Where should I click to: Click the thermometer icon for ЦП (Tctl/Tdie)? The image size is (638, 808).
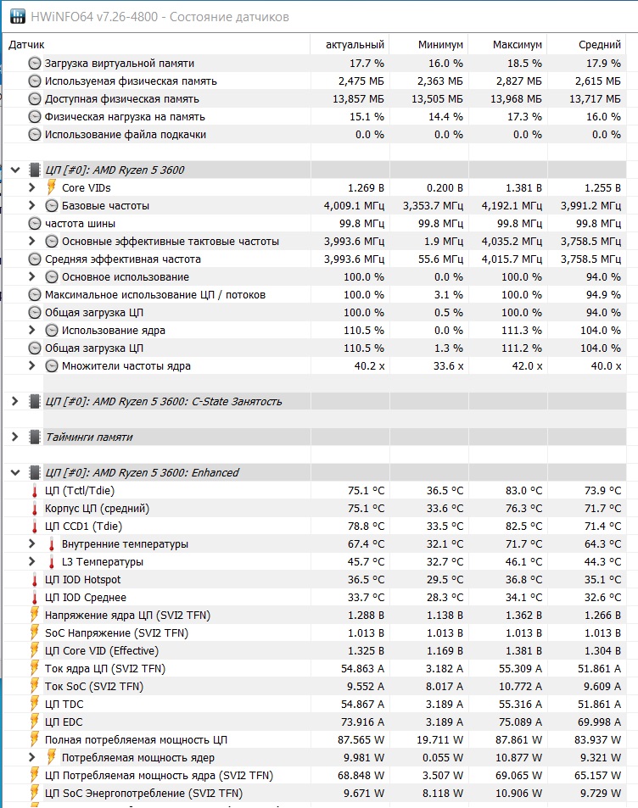(x=35, y=490)
